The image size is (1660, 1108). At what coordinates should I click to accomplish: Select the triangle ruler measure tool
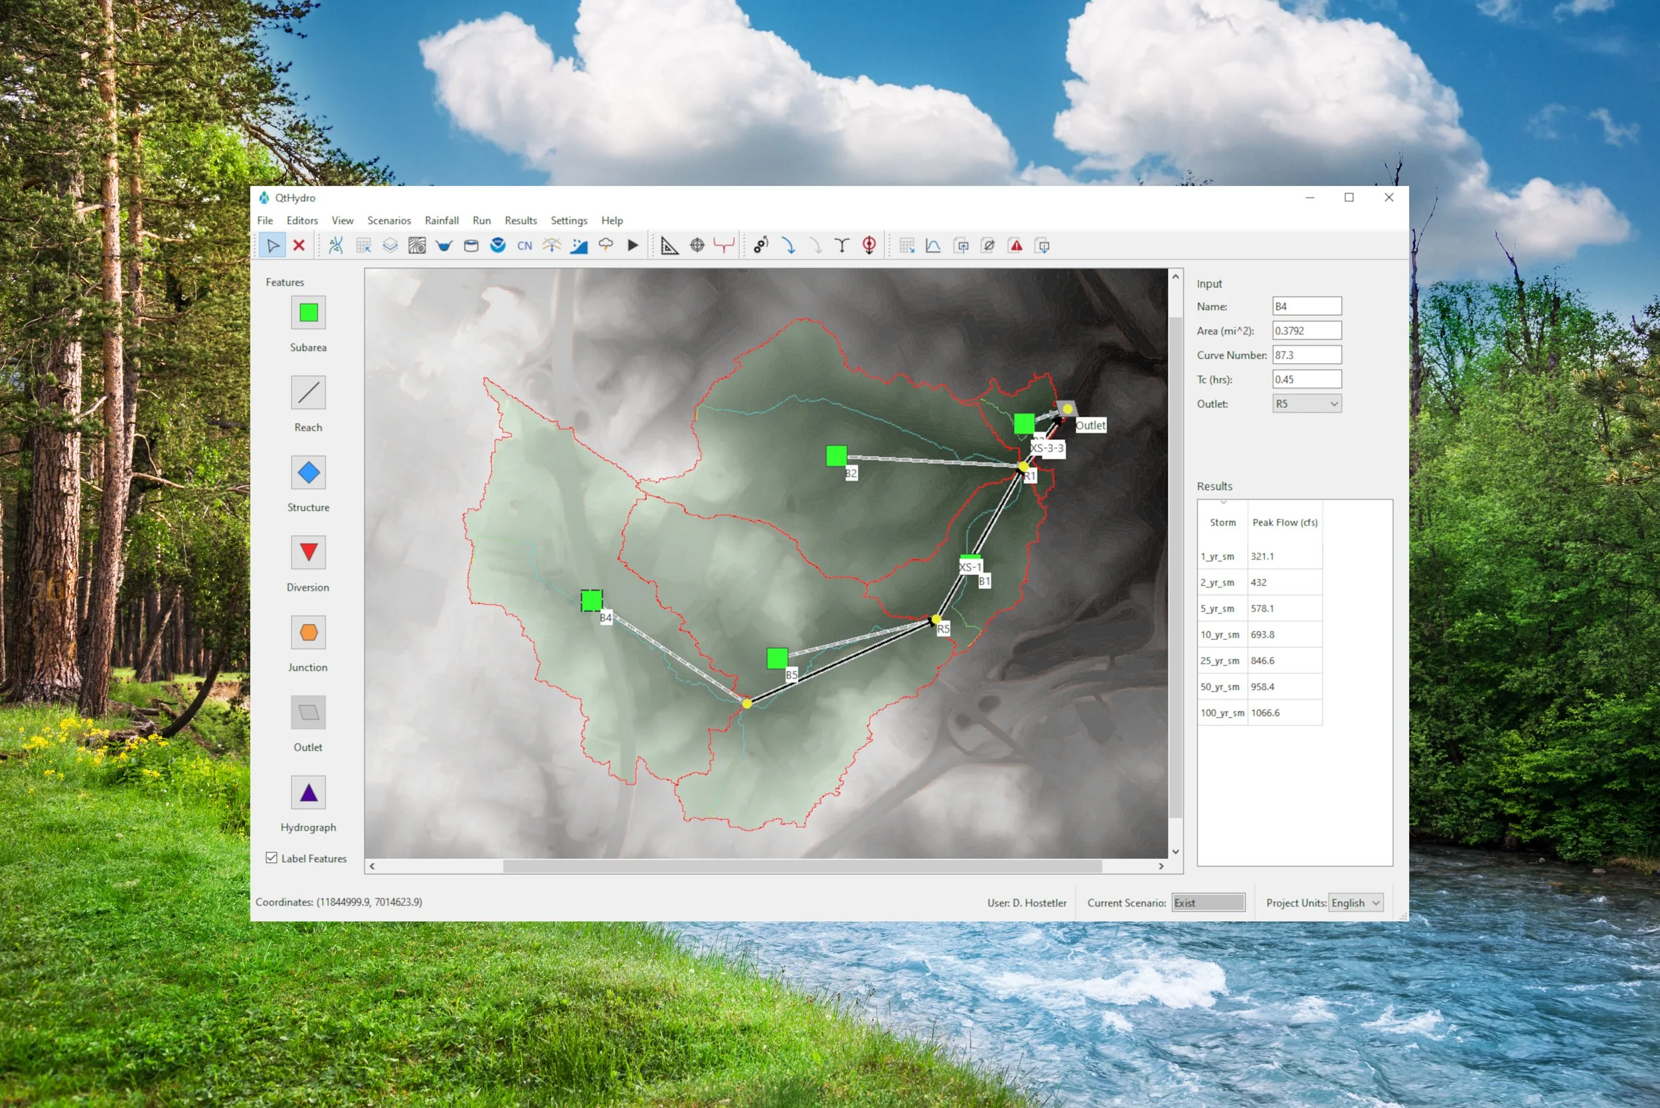(x=669, y=246)
